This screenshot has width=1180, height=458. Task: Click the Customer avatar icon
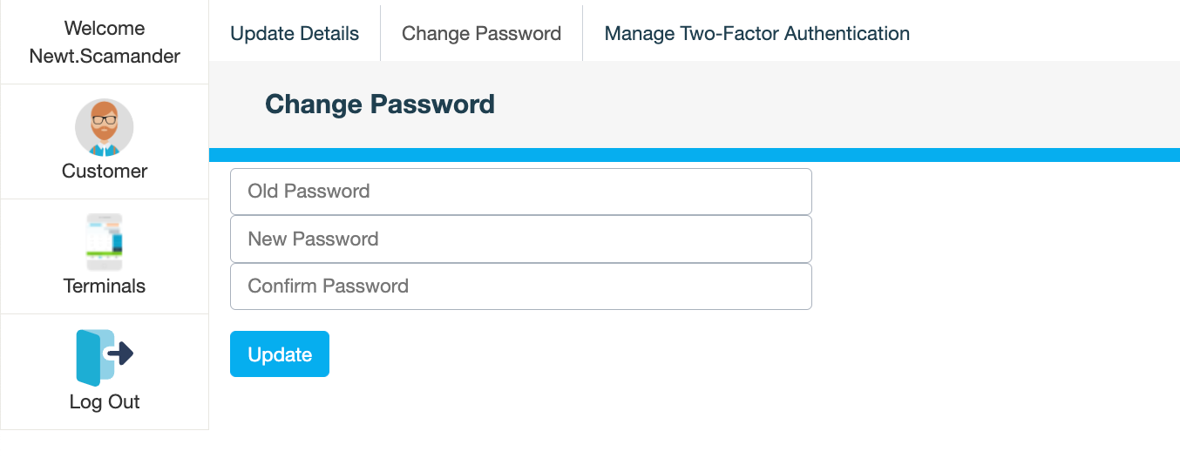point(105,126)
